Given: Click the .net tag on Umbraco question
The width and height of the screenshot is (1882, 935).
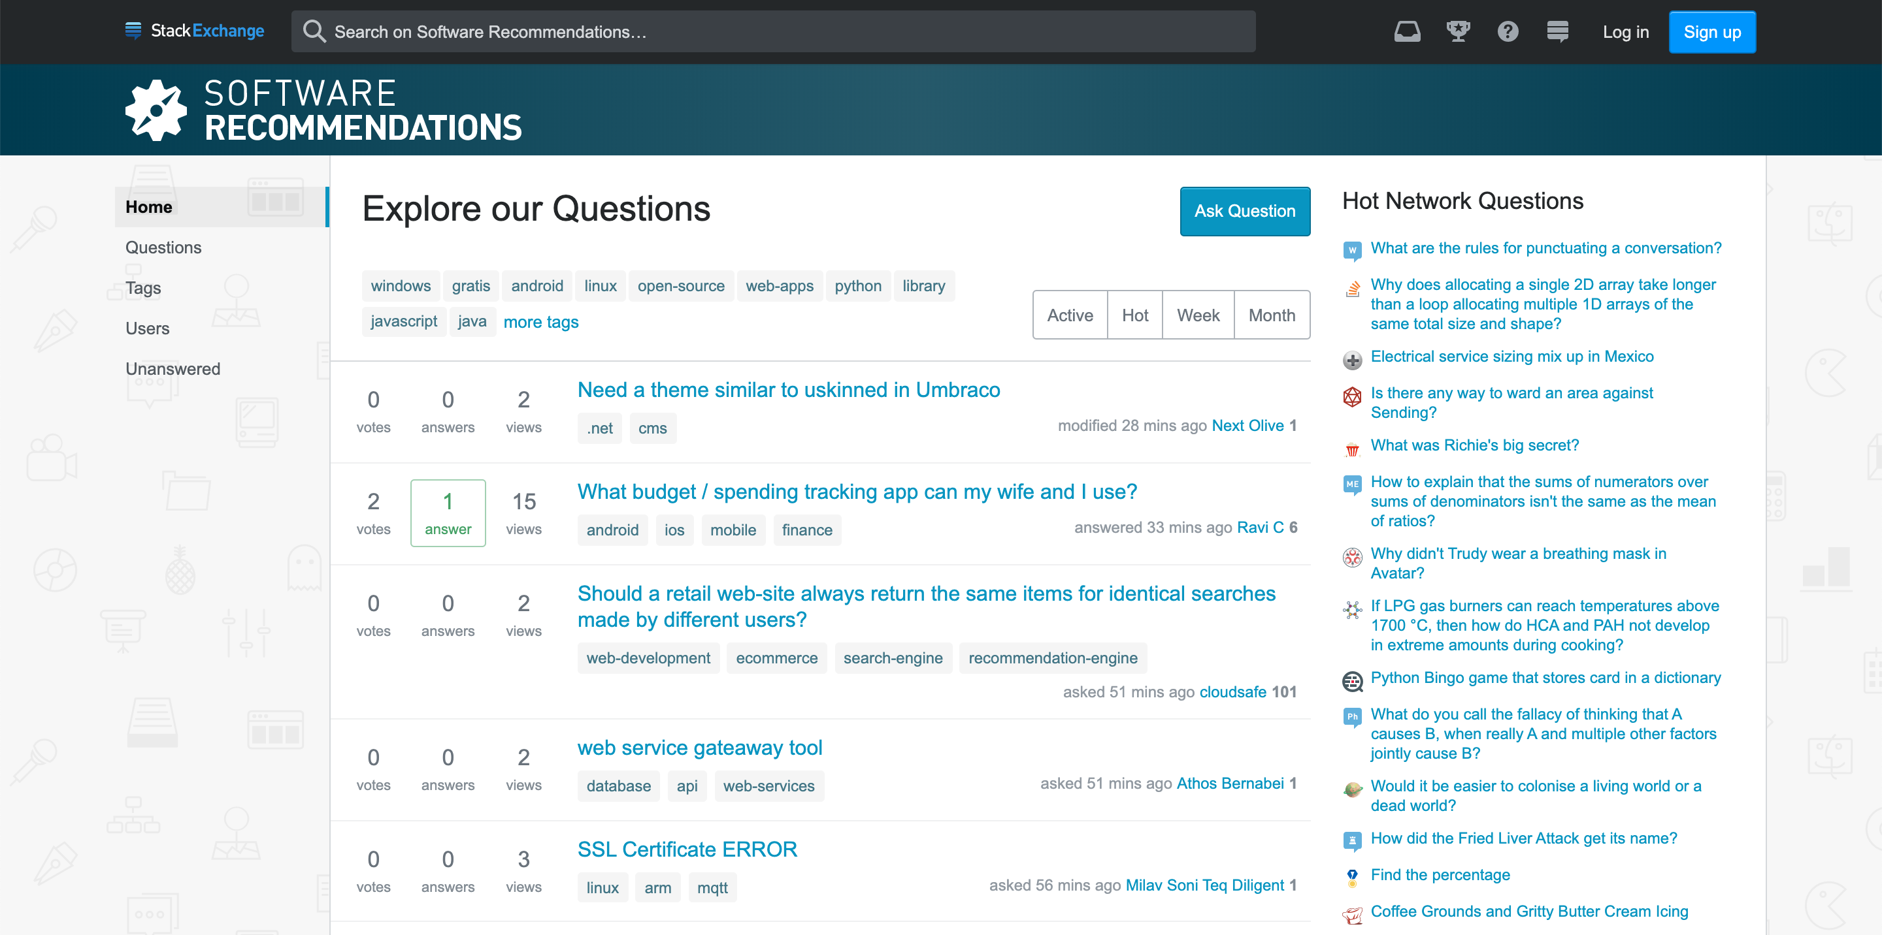Looking at the screenshot, I should click(x=599, y=428).
